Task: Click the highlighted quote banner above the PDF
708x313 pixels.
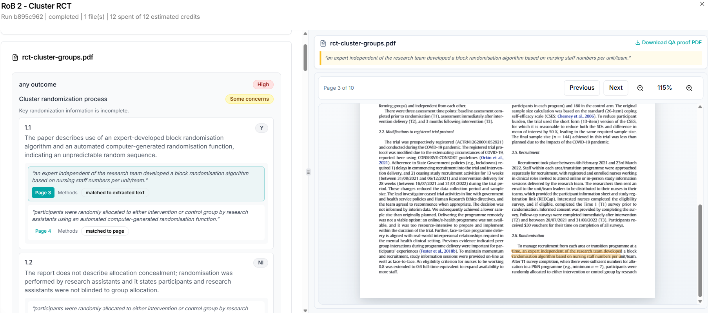Action: pos(511,58)
